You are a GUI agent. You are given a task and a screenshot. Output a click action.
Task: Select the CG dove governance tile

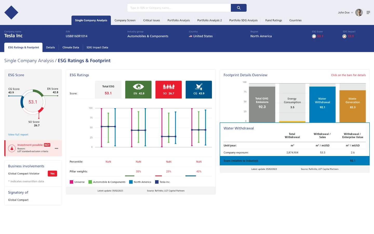[x=199, y=90]
